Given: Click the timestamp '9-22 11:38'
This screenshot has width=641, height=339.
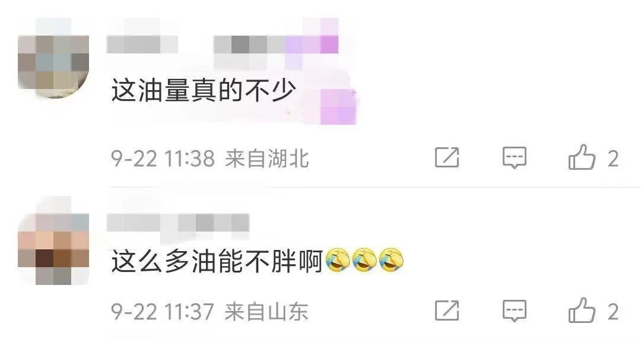Looking at the screenshot, I should [x=163, y=159].
